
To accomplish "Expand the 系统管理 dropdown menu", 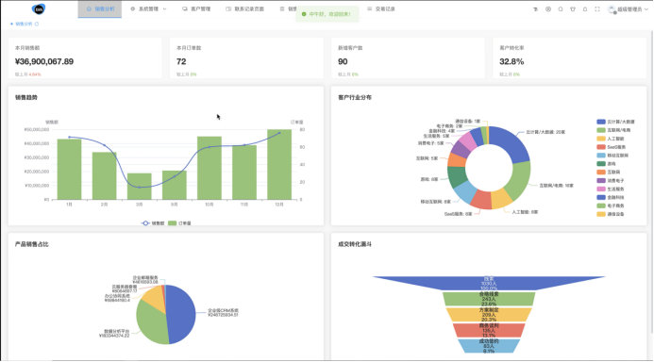I will pos(148,8).
